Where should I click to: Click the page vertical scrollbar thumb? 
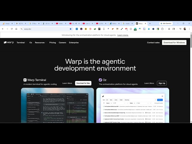pyautogui.click(x=191, y=41)
